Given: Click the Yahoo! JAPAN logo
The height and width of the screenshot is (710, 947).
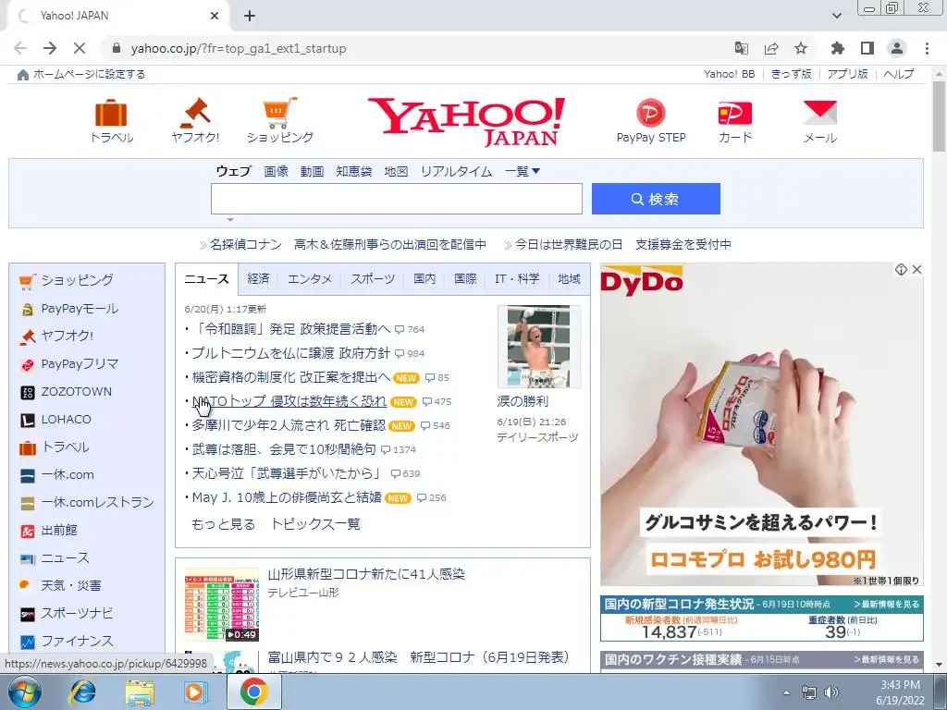Looking at the screenshot, I should (466, 121).
